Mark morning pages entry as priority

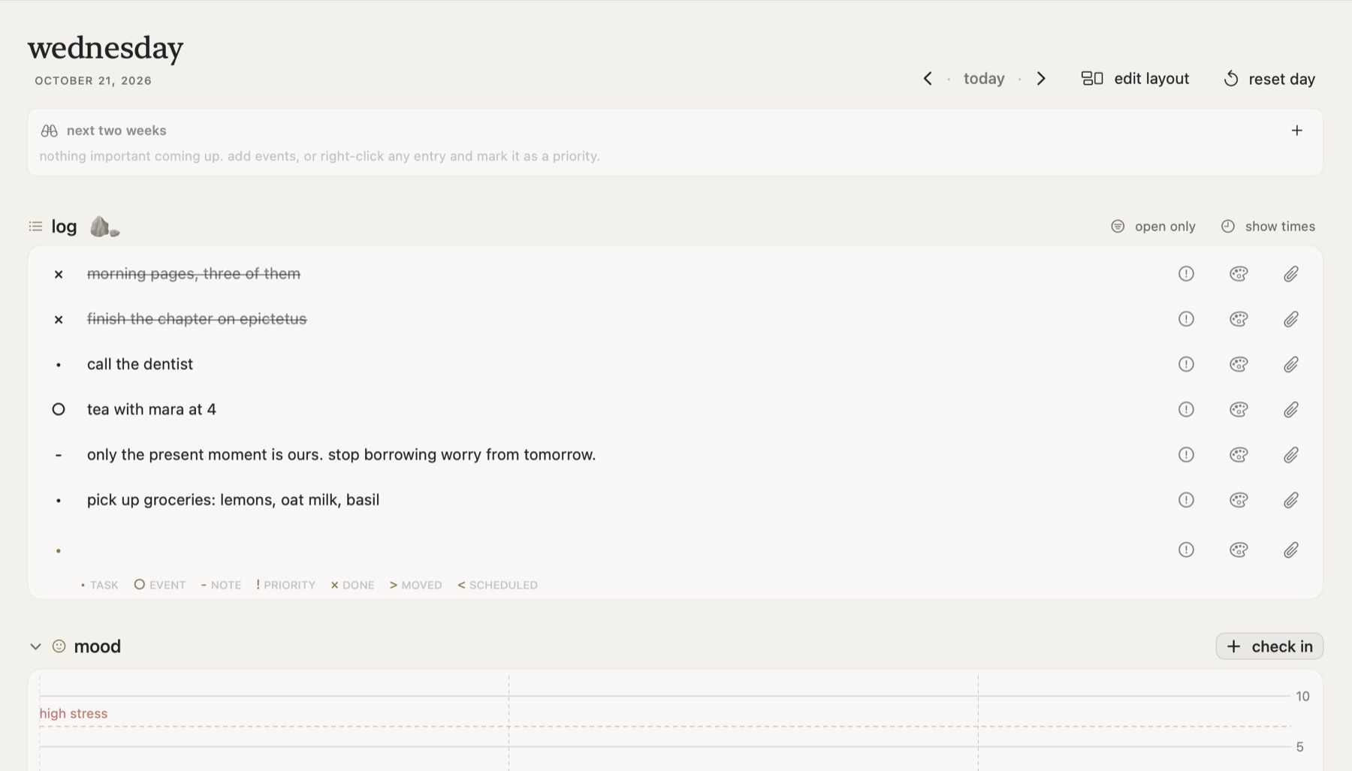(1186, 274)
